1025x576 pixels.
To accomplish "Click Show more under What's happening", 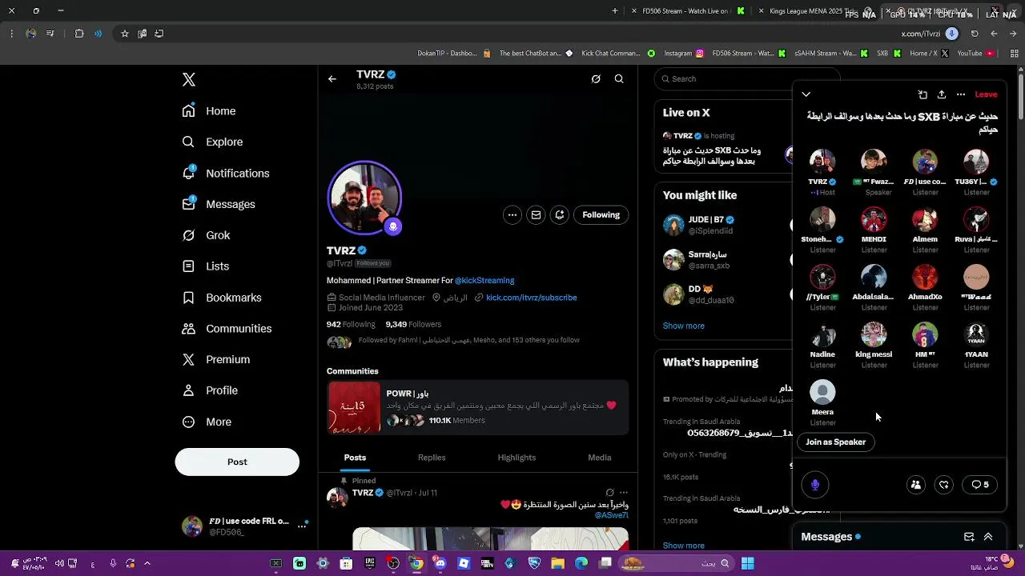I will [x=684, y=546].
